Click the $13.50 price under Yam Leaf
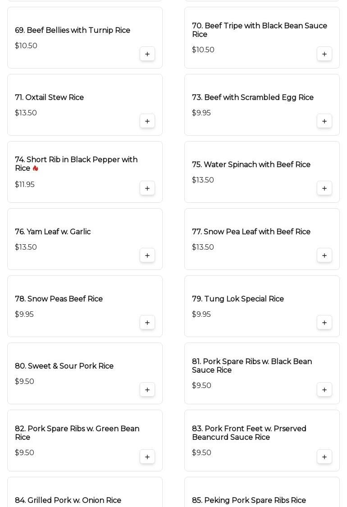The image size is (347, 507). (x=26, y=247)
